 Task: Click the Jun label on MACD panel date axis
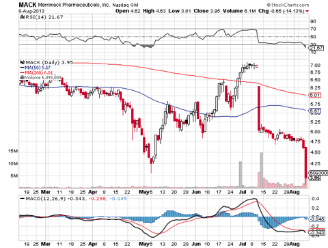196,244
